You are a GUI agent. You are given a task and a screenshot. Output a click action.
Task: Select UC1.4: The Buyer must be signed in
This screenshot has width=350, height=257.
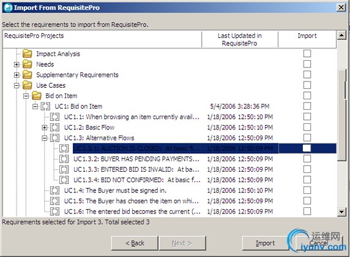[x=115, y=191]
